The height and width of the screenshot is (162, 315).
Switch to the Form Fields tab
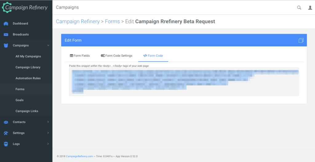tap(80, 56)
